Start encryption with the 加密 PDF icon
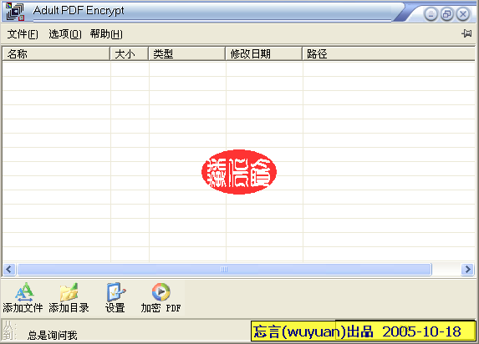Image resolution: width=479 pixels, height=344 pixels. click(x=161, y=292)
